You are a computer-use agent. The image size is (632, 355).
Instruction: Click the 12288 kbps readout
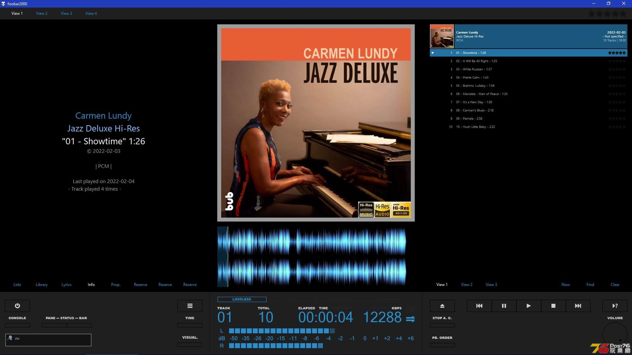pyautogui.click(x=382, y=318)
